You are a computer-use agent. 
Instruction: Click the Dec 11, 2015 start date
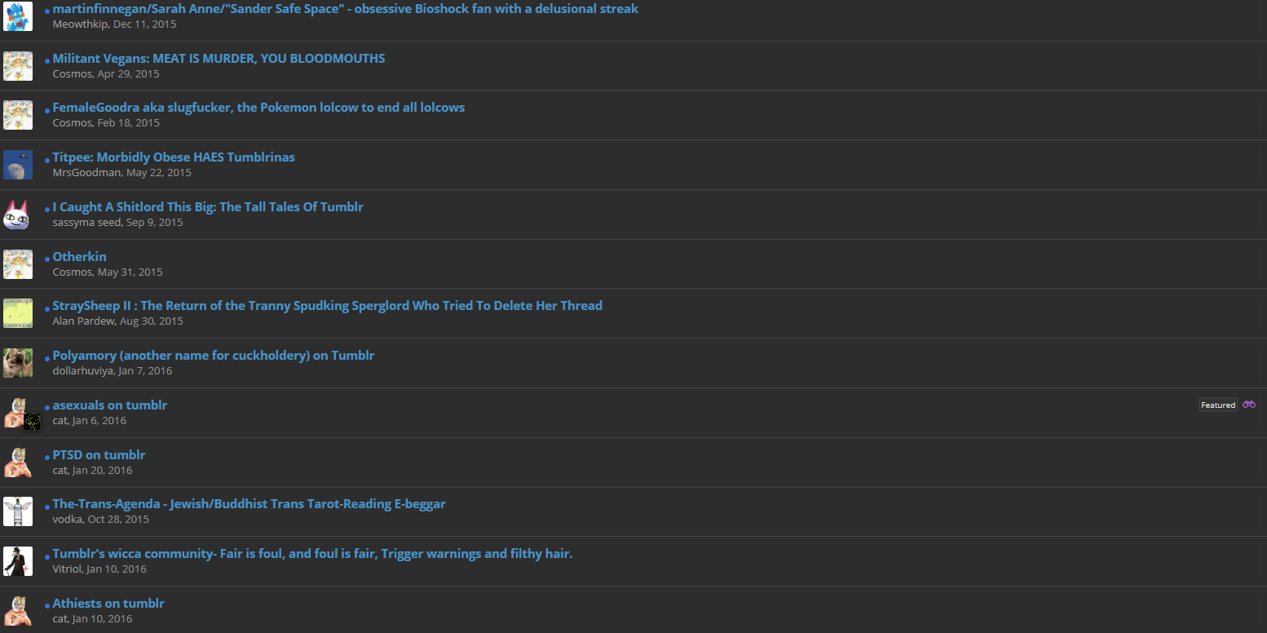tap(145, 24)
